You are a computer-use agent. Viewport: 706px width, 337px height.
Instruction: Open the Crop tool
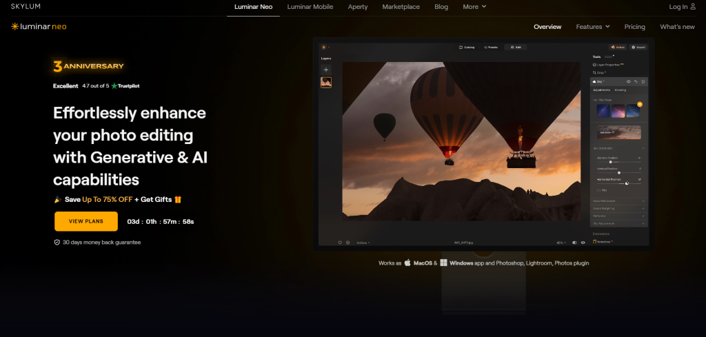click(x=599, y=72)
